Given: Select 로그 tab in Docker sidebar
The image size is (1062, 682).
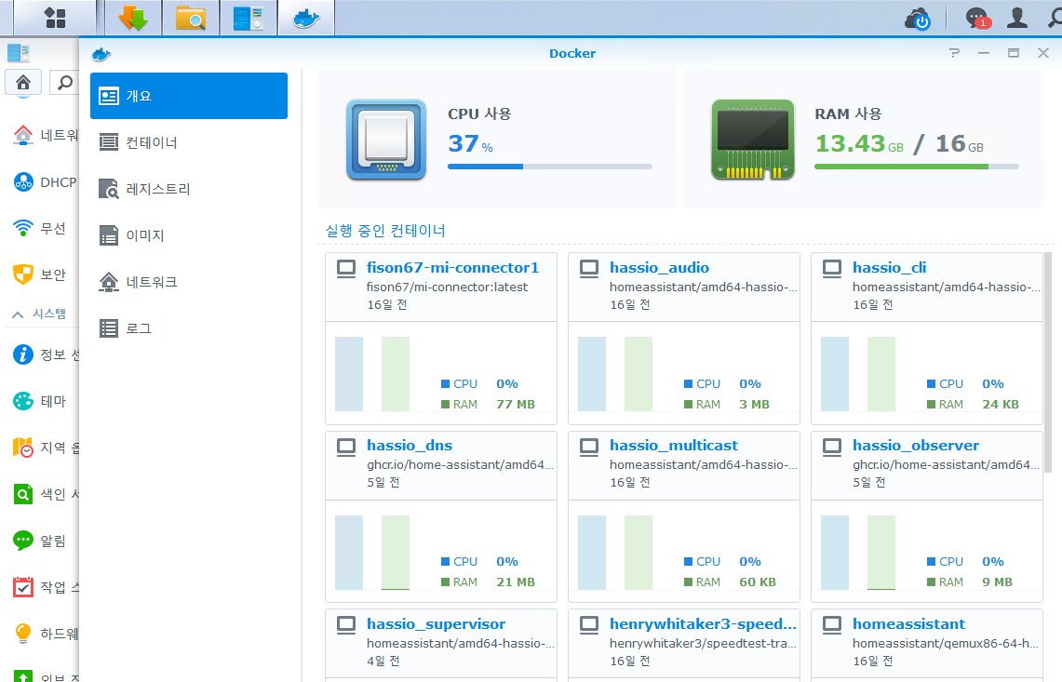Looking at the screenshot, I should pyautogui.click(x=189, y=328).
